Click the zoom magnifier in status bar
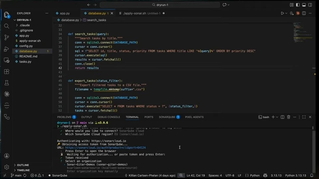The width and height of the screenshot is (319, 179). pos(181,175)
